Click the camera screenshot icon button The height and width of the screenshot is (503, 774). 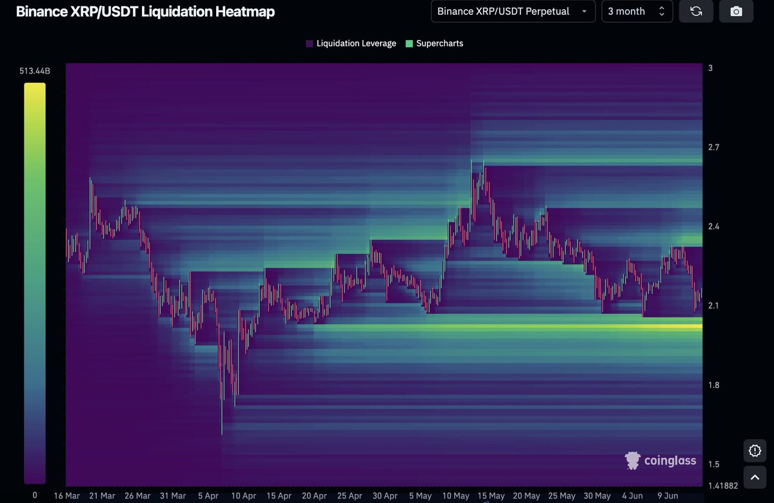[736, 11]
